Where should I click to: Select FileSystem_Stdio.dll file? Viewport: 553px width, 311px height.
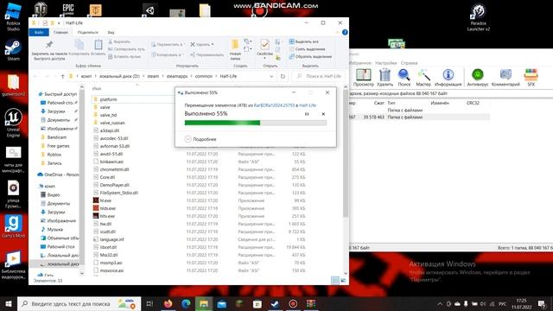116,193
